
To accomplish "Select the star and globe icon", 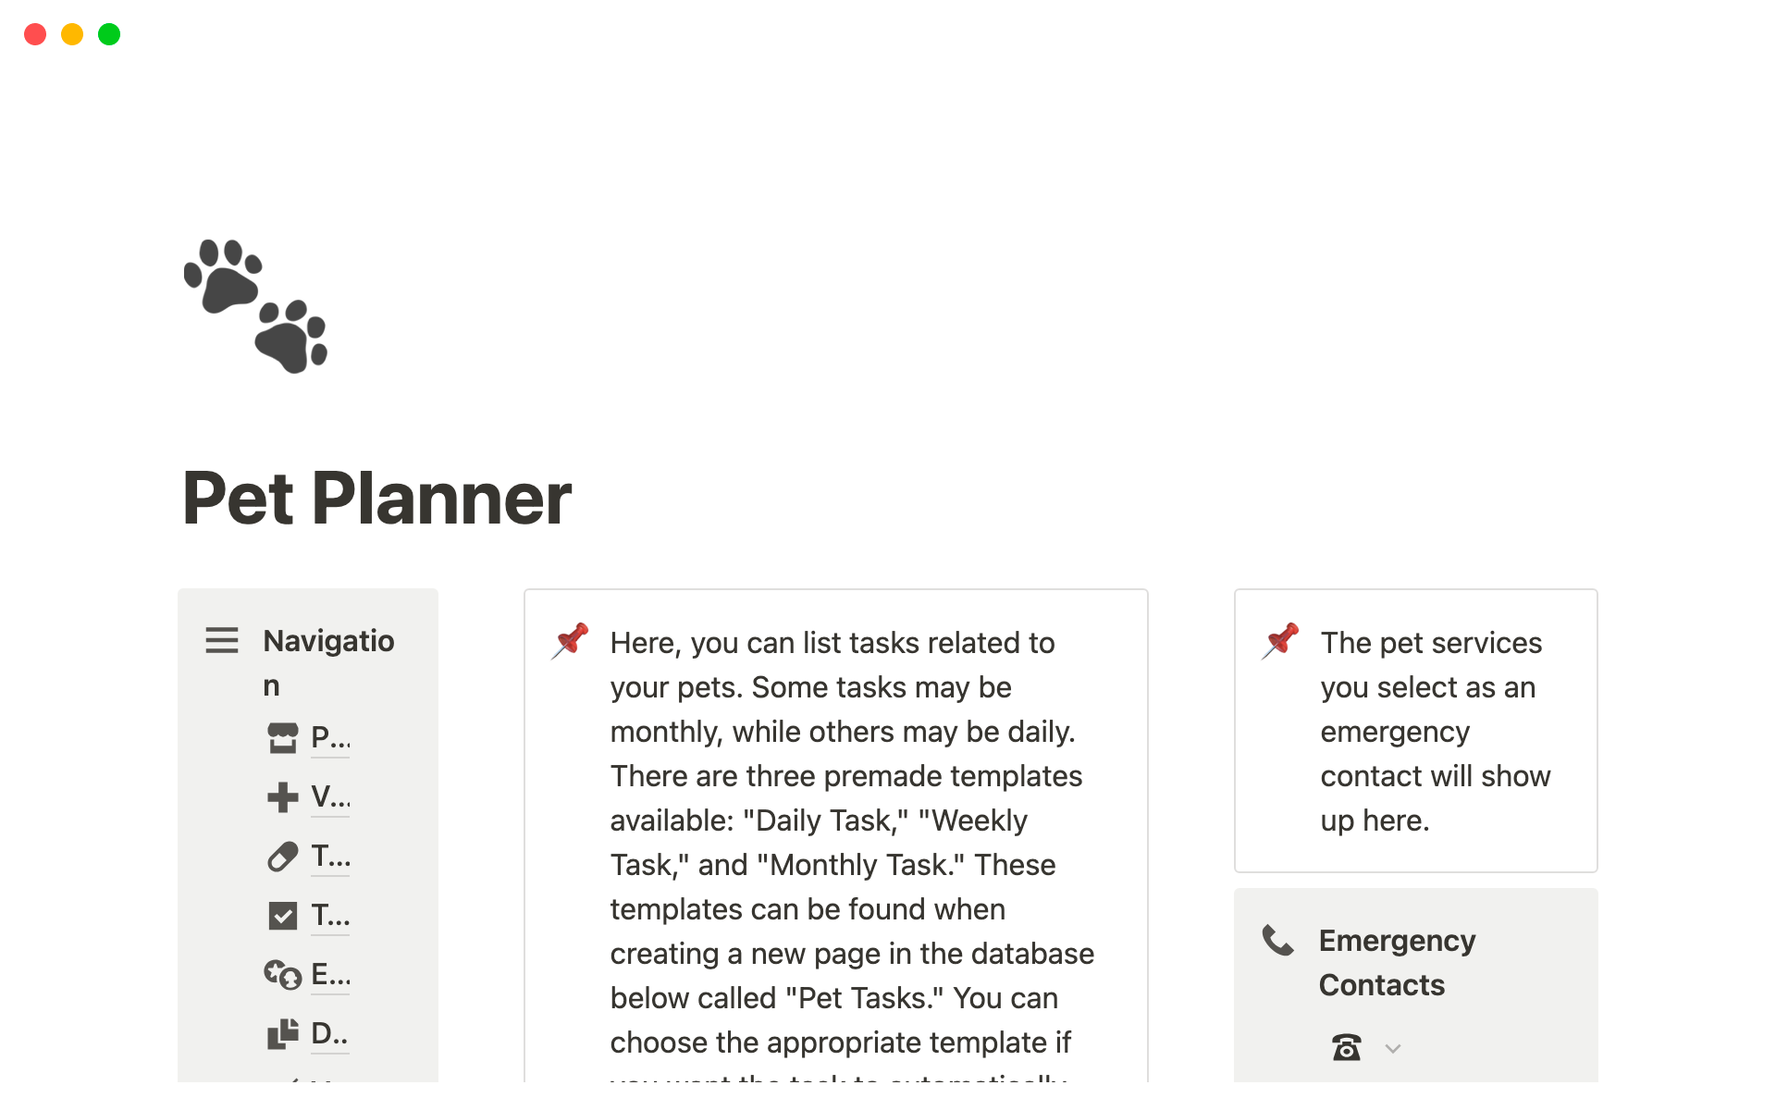I will (283, 975).
